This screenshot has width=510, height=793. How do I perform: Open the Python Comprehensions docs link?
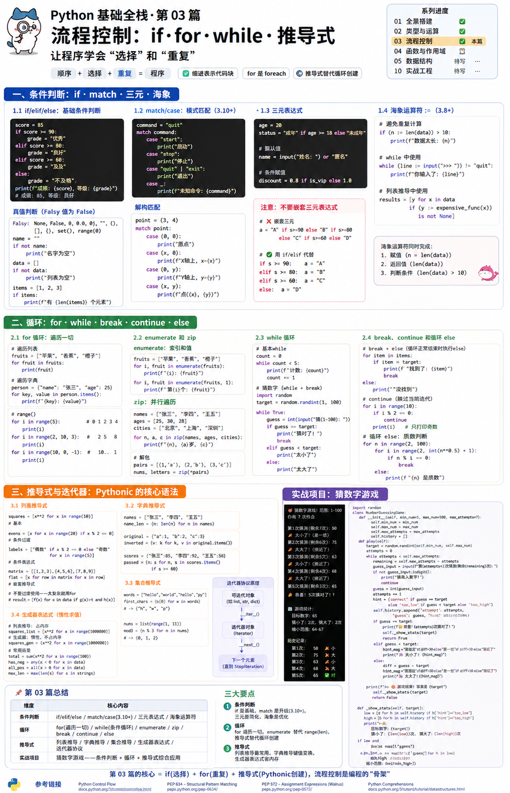pos(416,786)
